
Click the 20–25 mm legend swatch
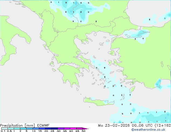pos(48,128)
